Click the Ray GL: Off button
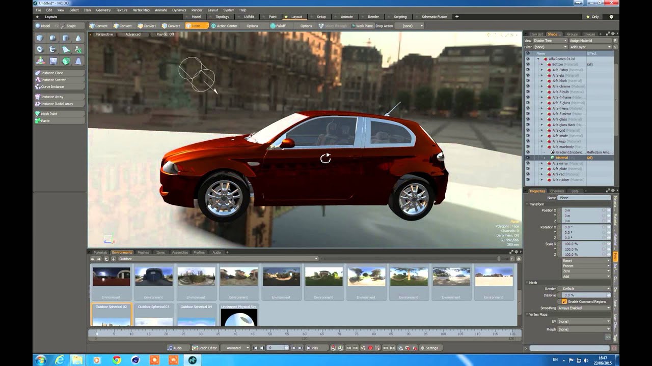This screenshot has height=366, width=652. (x=165, y=35)
